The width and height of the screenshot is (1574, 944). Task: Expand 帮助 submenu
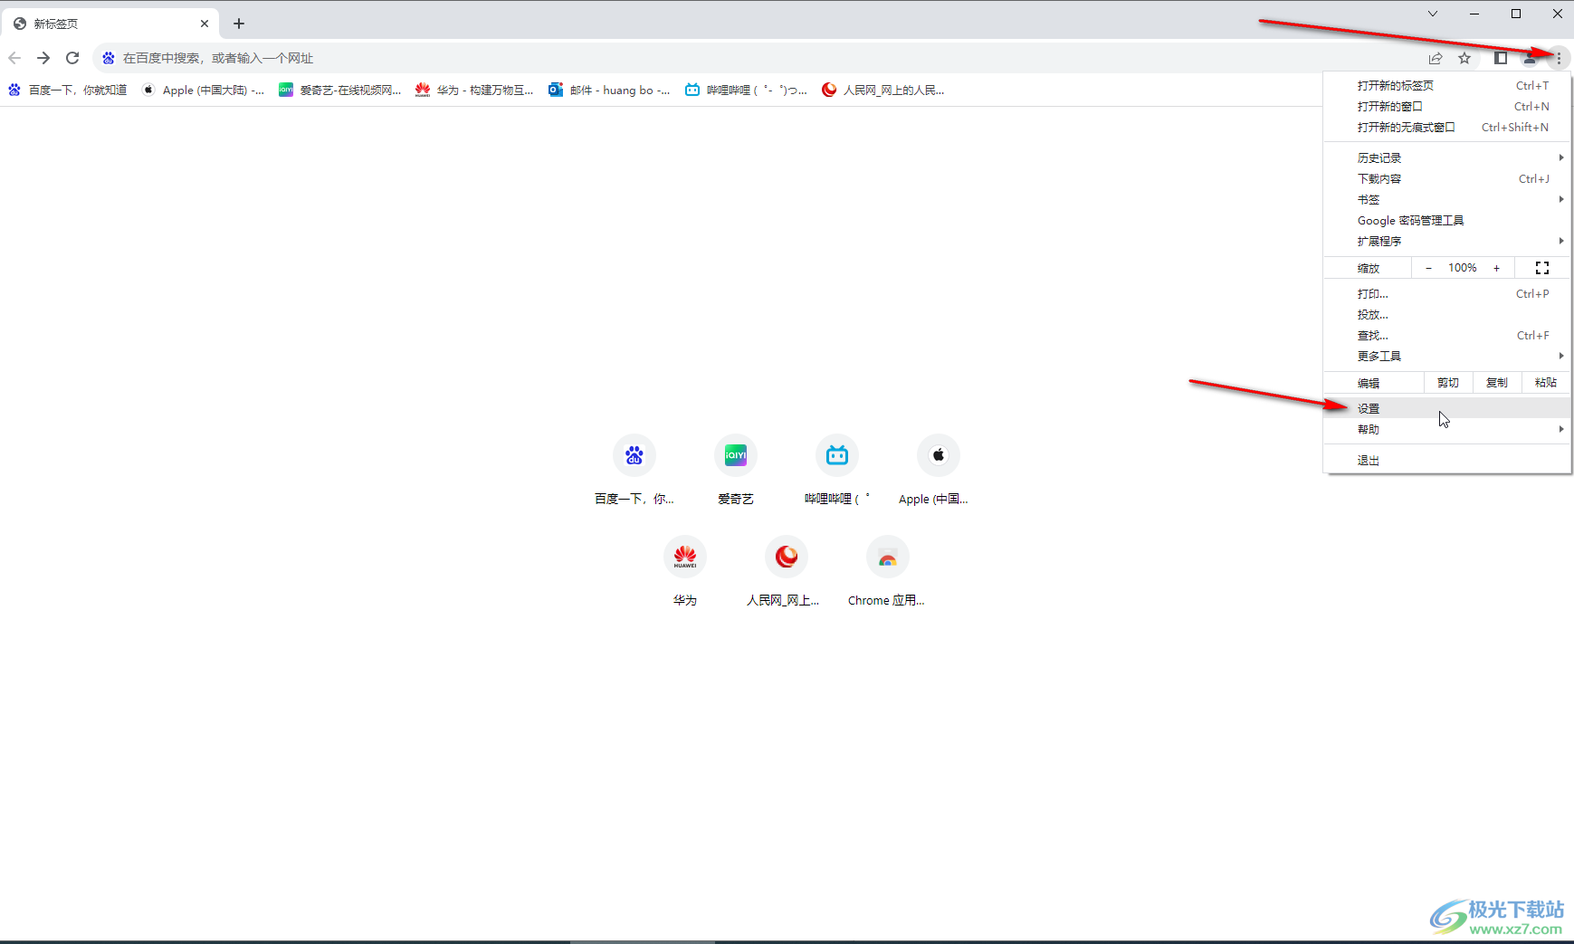point(1447,429)
